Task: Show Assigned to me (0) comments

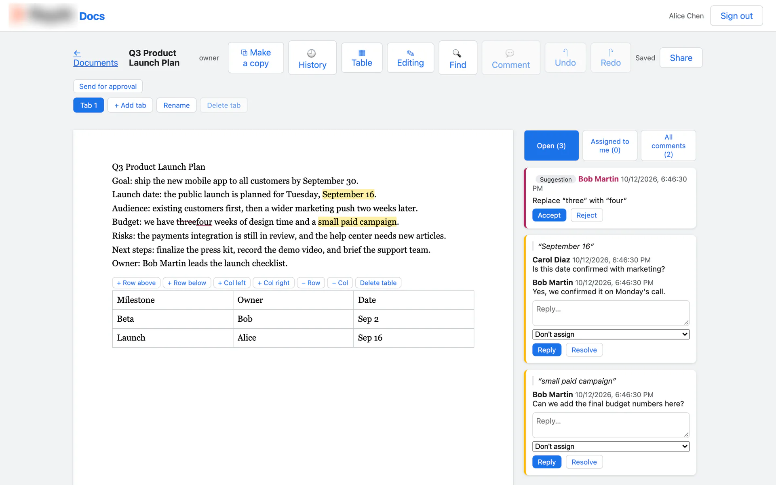Action: 610,145
